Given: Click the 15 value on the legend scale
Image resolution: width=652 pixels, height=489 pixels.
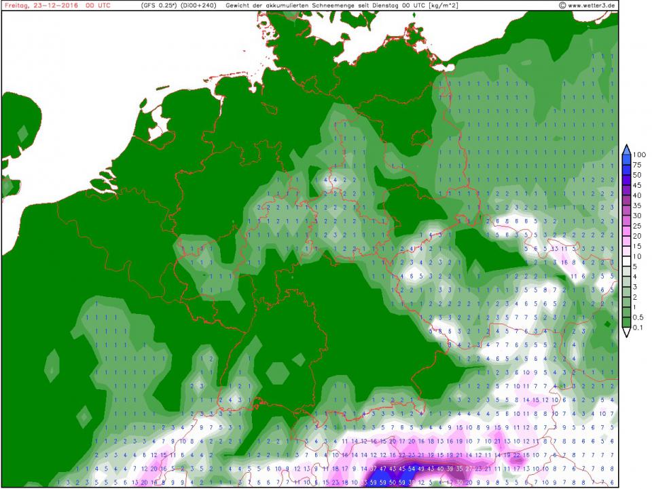Looking at the screenshot, I should tap(638, 246).
